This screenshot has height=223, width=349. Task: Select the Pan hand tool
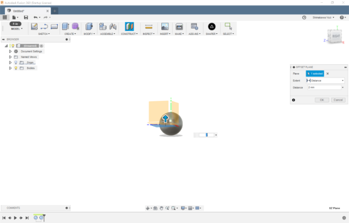161,208
